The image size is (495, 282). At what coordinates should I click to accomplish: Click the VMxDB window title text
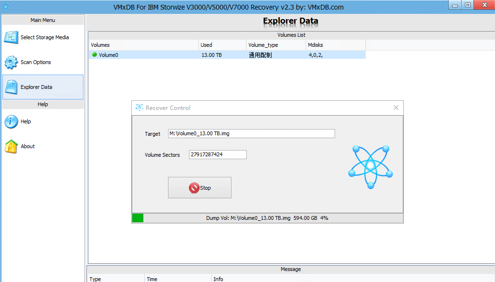[x=229, y=7]
